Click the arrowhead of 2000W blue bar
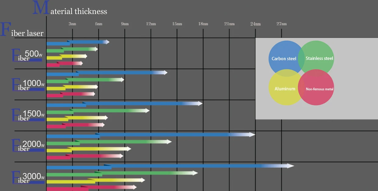Screen dimensions: 378x191 [x=252, y=134]
